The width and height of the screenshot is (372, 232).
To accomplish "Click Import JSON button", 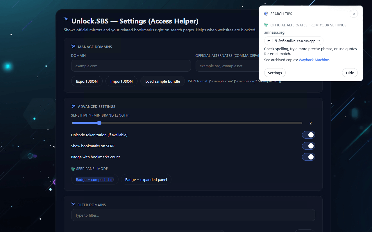I will click(121, 81).
